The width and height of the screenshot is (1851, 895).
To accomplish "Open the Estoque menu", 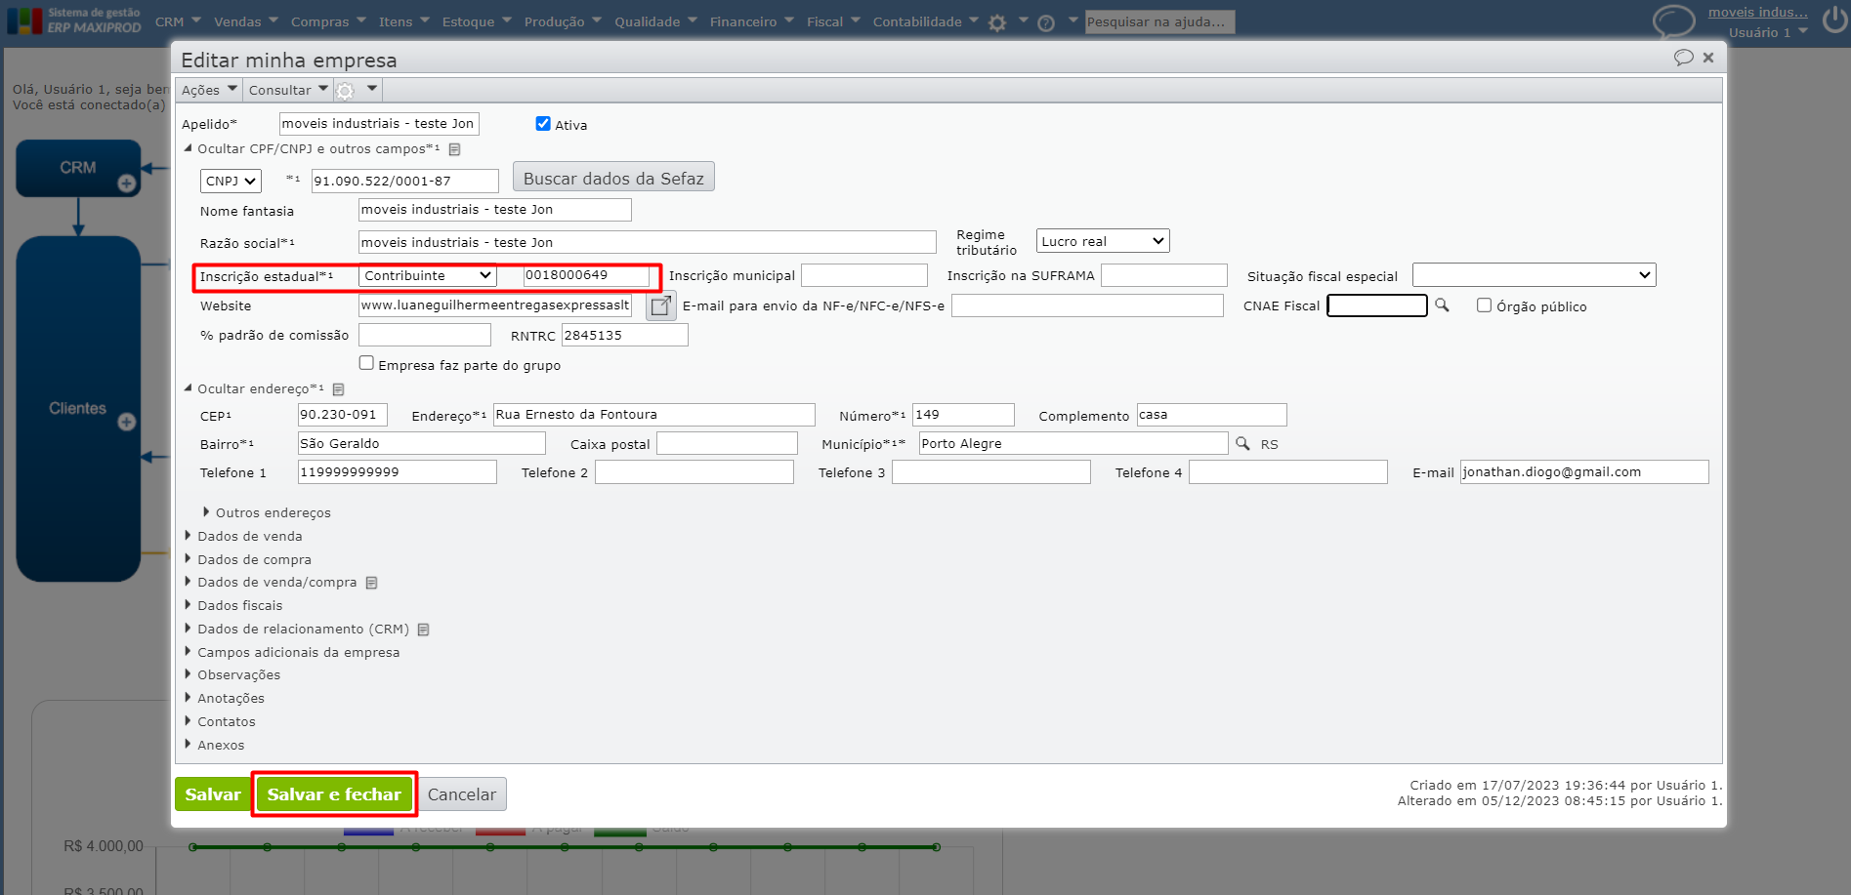I will pos(477,21).
